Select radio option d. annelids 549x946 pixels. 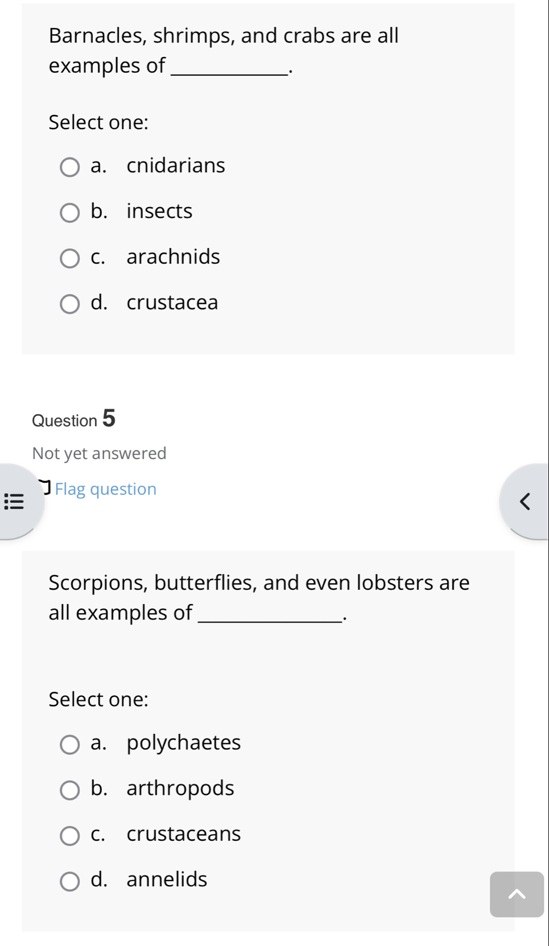point(69,881)
